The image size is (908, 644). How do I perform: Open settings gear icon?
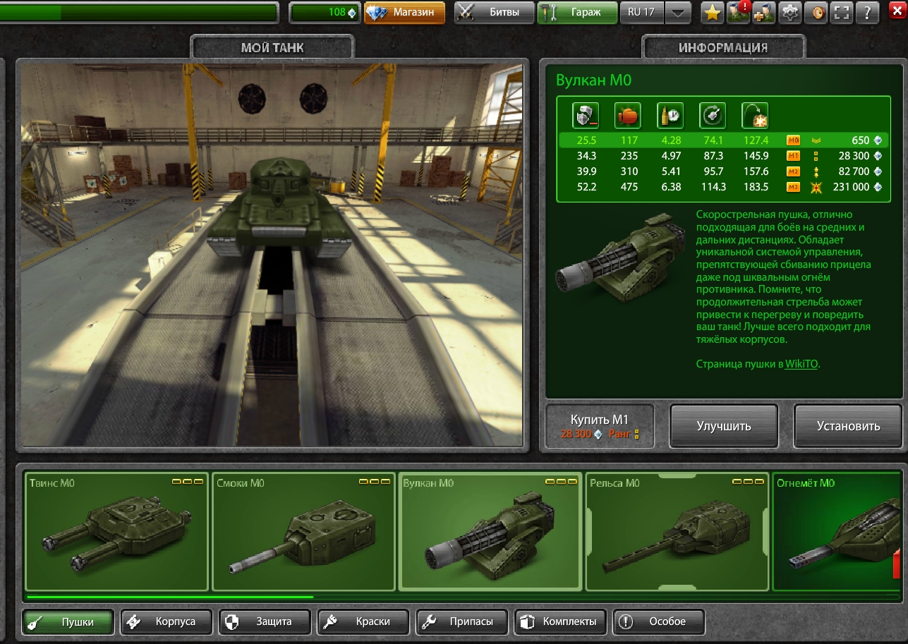(789, 12)
